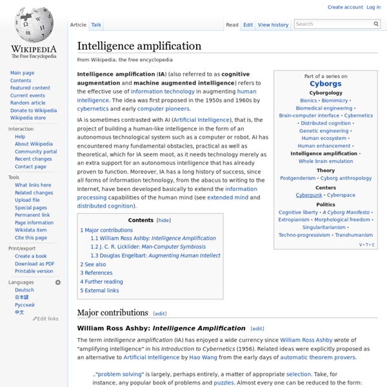Click the Create account link
Screen dimensions: 387x387
coord(345,7)
